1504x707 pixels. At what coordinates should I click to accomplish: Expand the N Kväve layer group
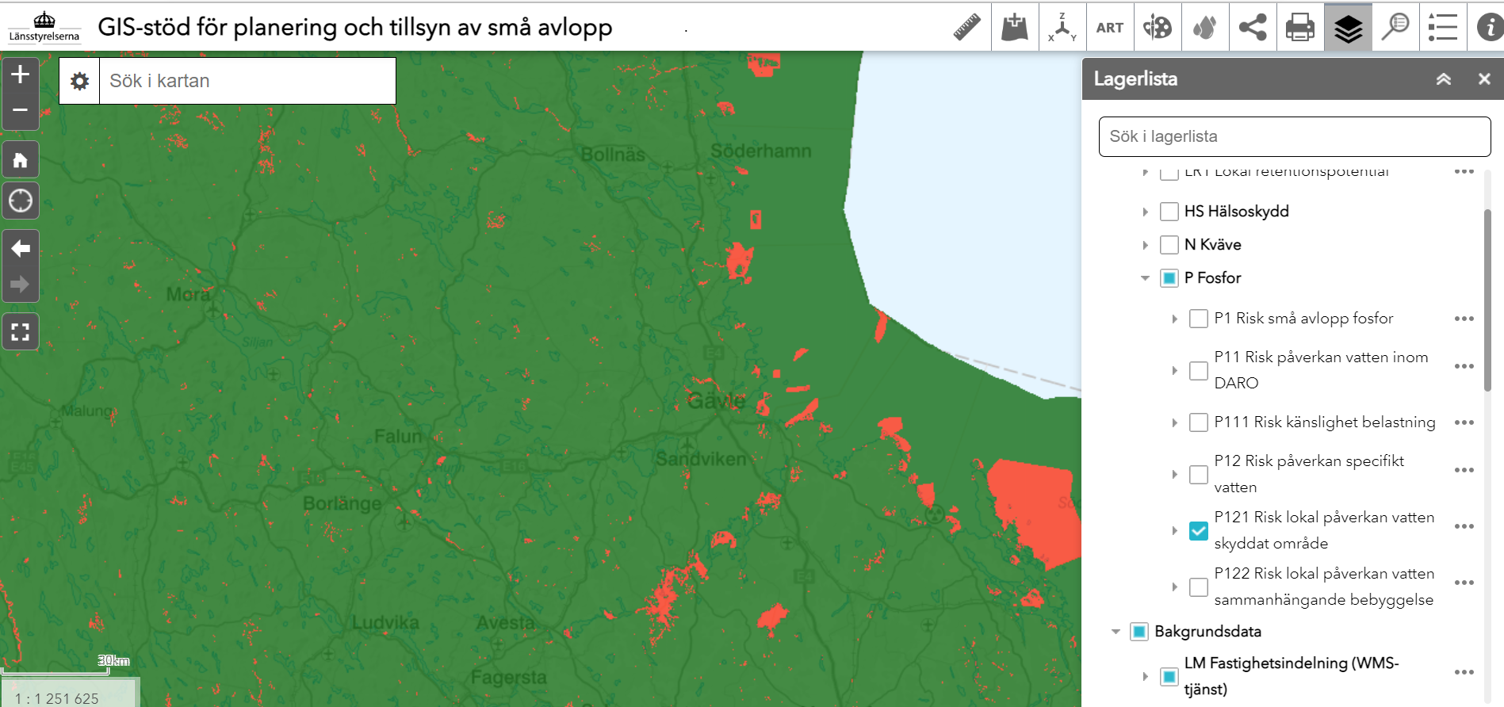click(1145, 245)
